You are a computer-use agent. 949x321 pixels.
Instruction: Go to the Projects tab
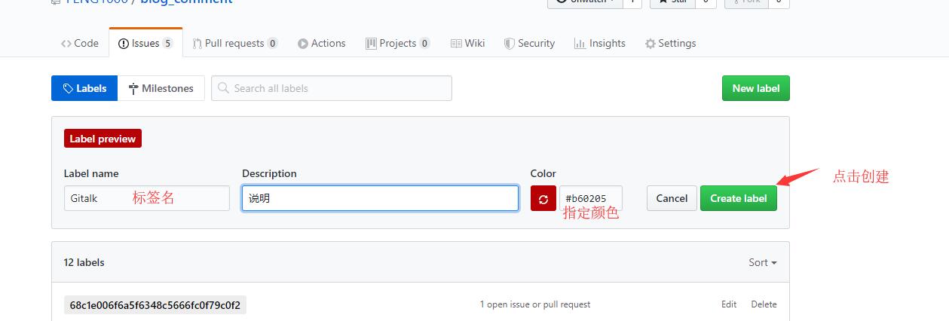[x=397, y=44]
